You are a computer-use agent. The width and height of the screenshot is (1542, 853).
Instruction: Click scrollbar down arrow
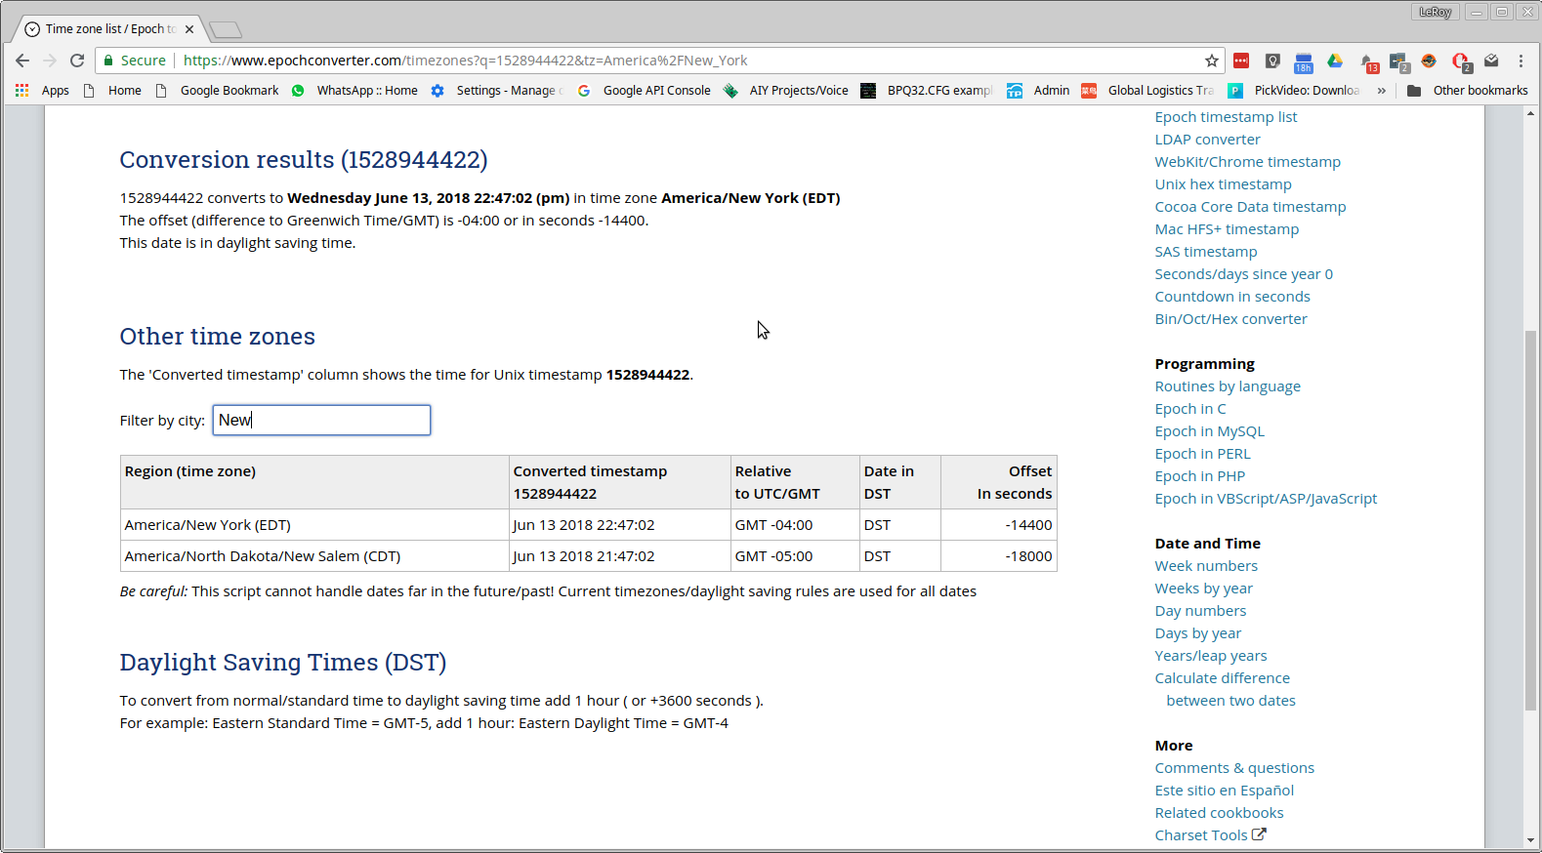click(x=1530, y=840)
